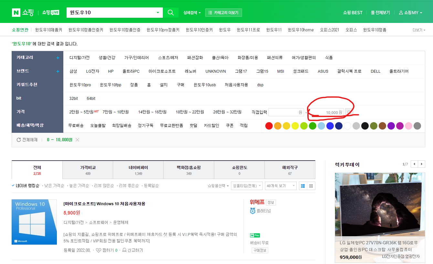Viewport: 433px width, 264px height.
Task: Enable the 무료배송 filter
Action: (x=76, y=126)
